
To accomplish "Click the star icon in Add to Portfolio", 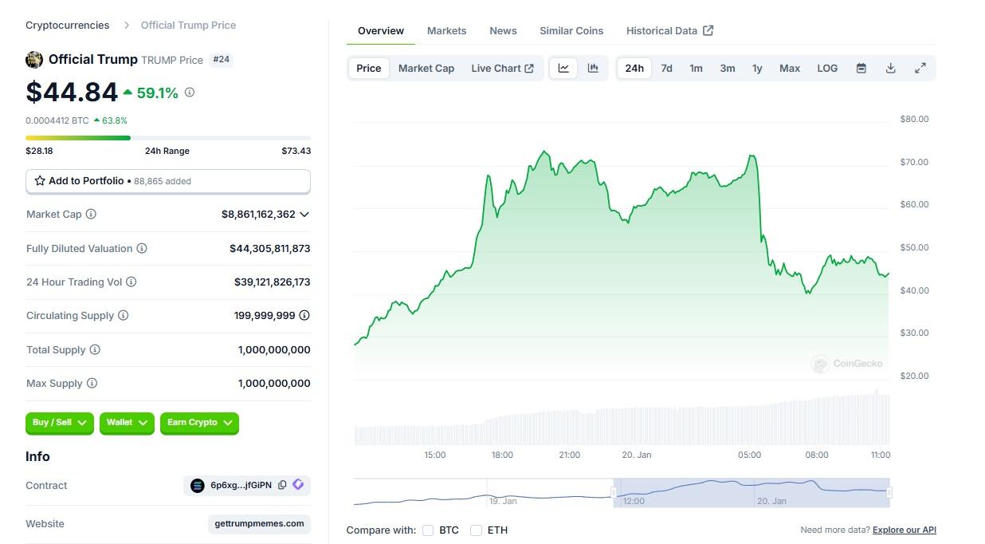I will pos(40,180).
